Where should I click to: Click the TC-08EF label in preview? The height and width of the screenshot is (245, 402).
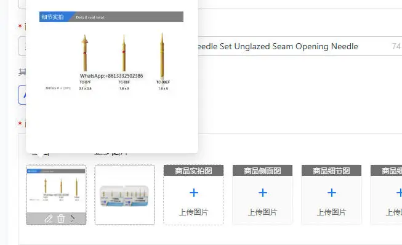coord(163,82)
